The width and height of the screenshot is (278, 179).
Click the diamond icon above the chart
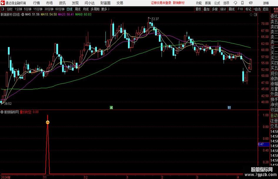(251, 15)
